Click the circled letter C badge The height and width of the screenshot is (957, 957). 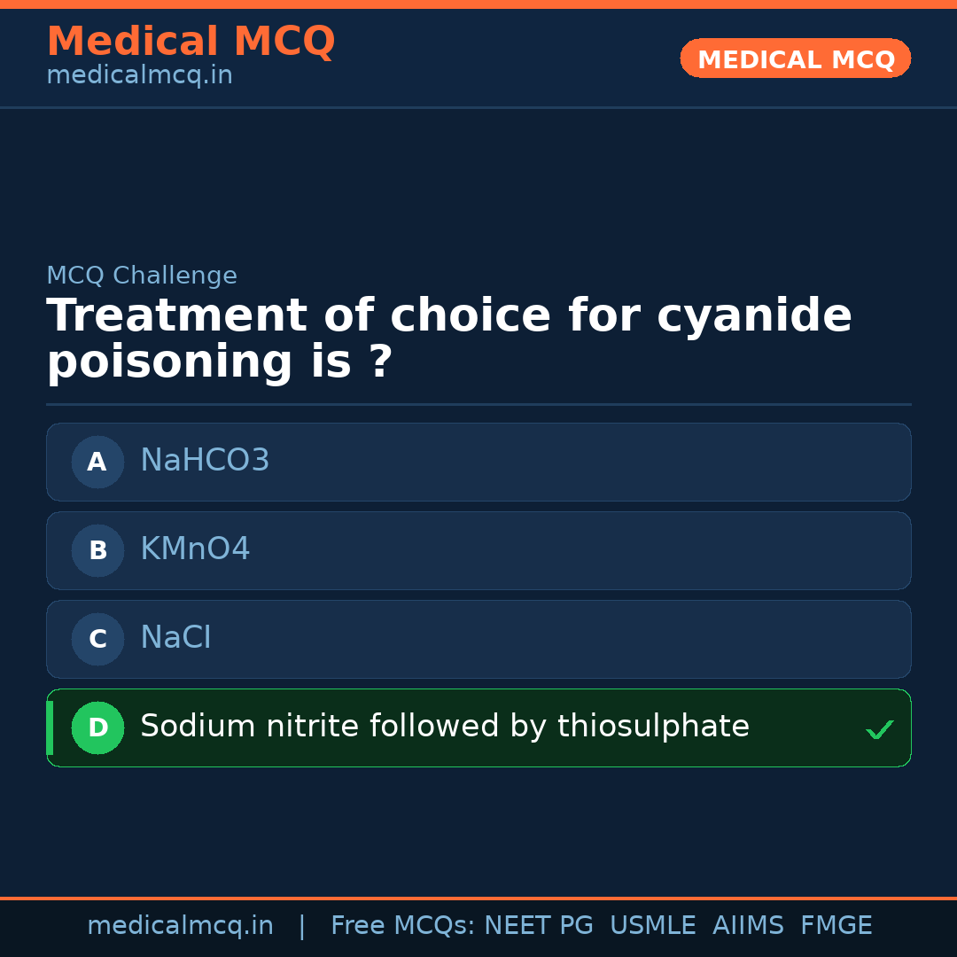97,639
